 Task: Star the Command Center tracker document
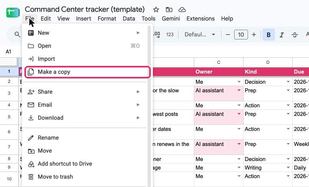(x=156, y=9)
